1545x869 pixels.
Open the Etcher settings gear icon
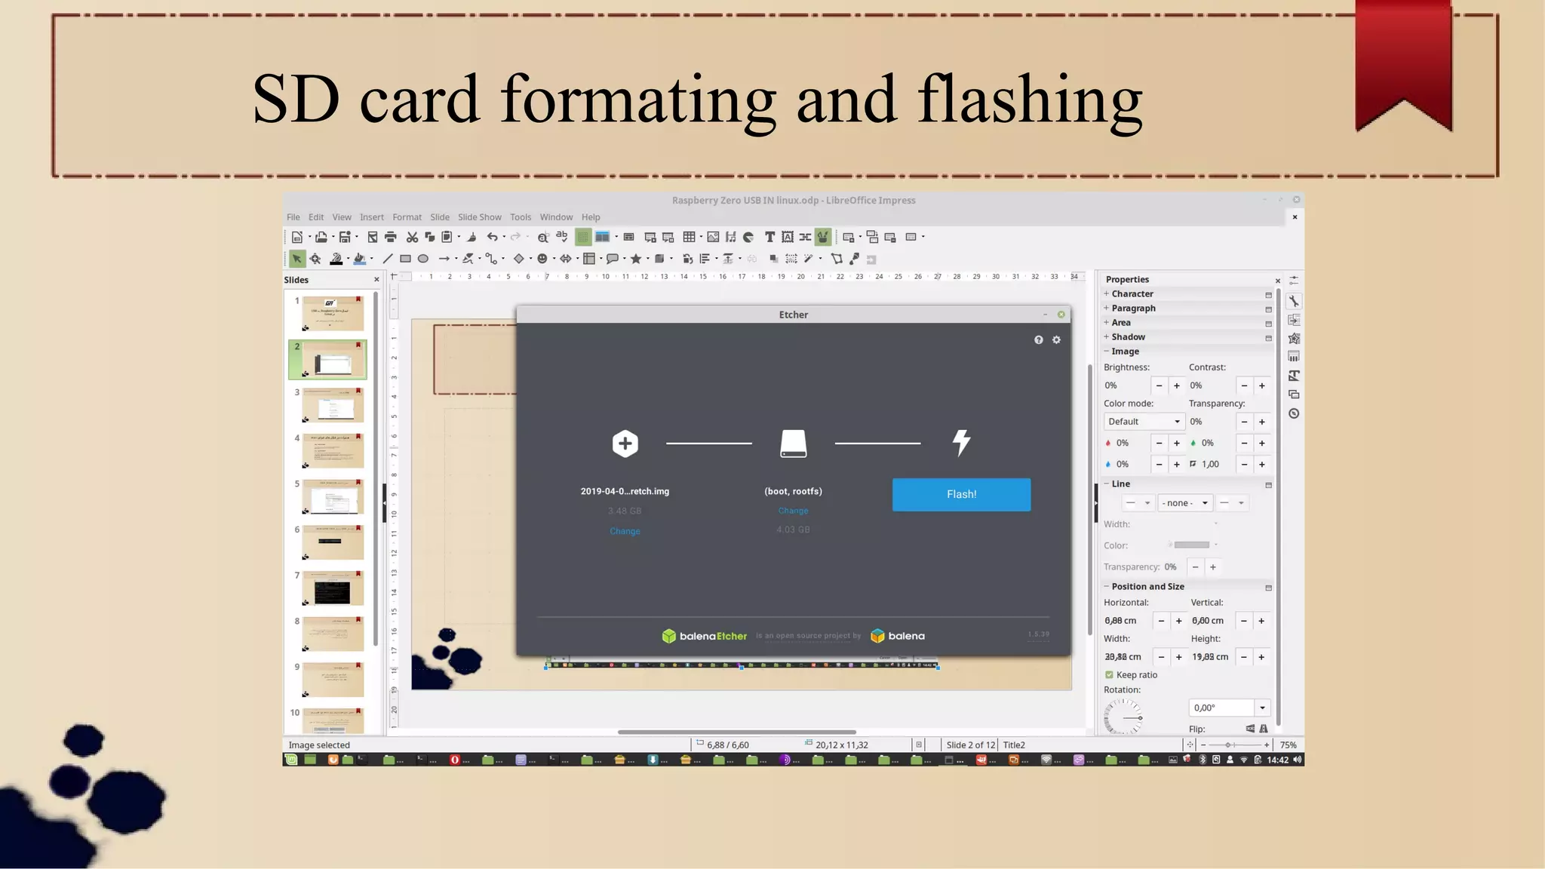(1056, 340)
